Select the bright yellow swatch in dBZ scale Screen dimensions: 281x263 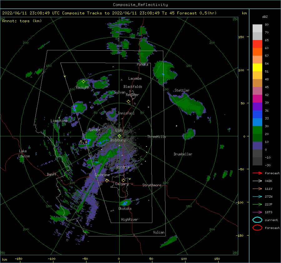pos(257,68)
